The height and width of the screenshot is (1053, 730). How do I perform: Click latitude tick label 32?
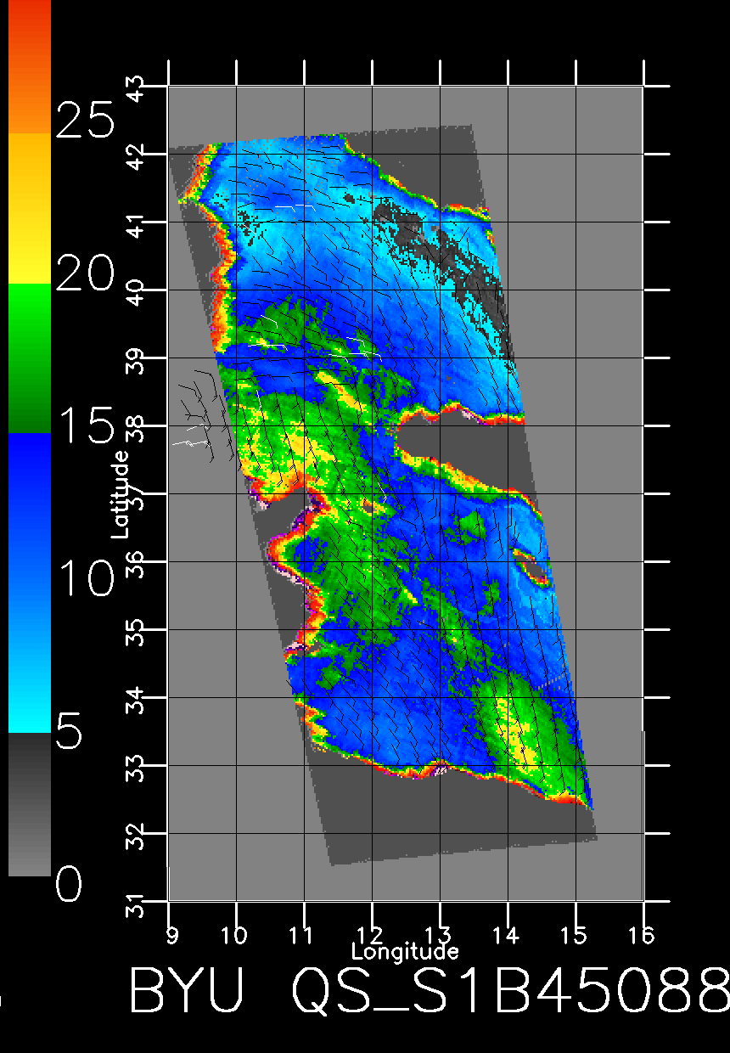(x=136, y=836)
